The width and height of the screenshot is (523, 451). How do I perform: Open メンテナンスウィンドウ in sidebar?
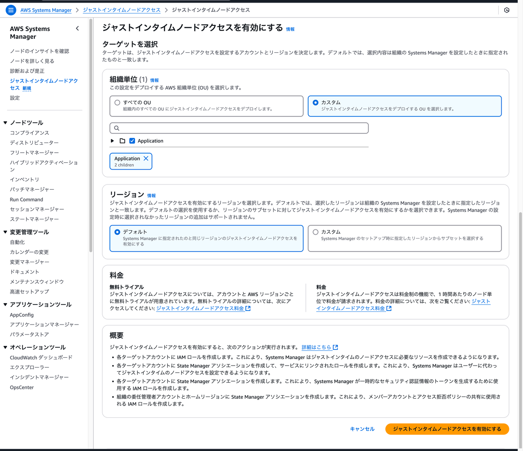37,282
